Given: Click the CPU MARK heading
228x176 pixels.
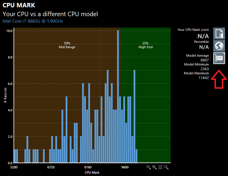Looking at the screenshot, I should [x=19, y=5].
